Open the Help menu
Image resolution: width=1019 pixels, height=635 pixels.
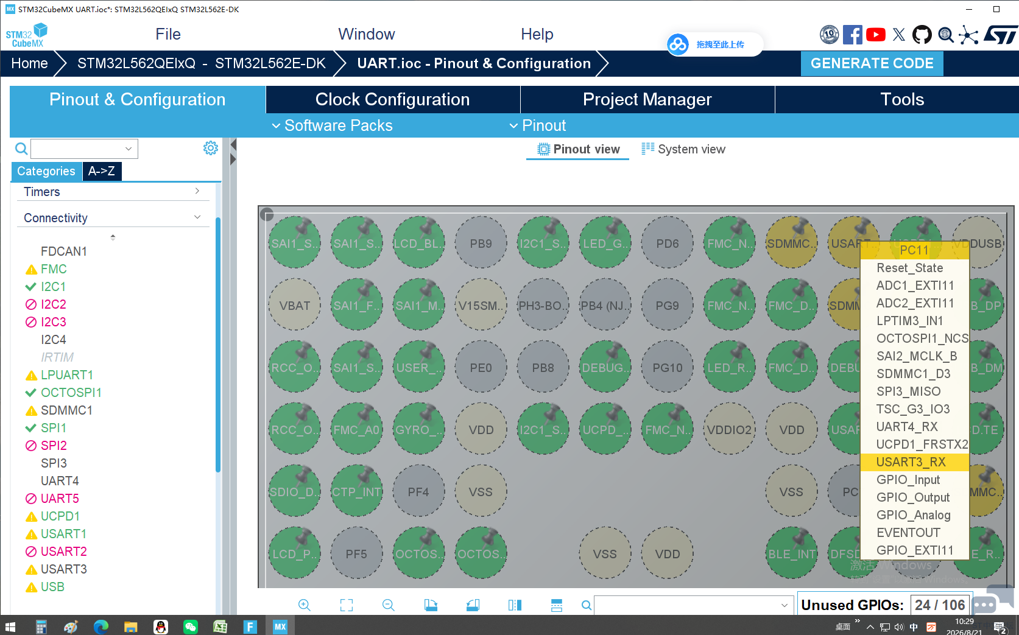point(537,34)
